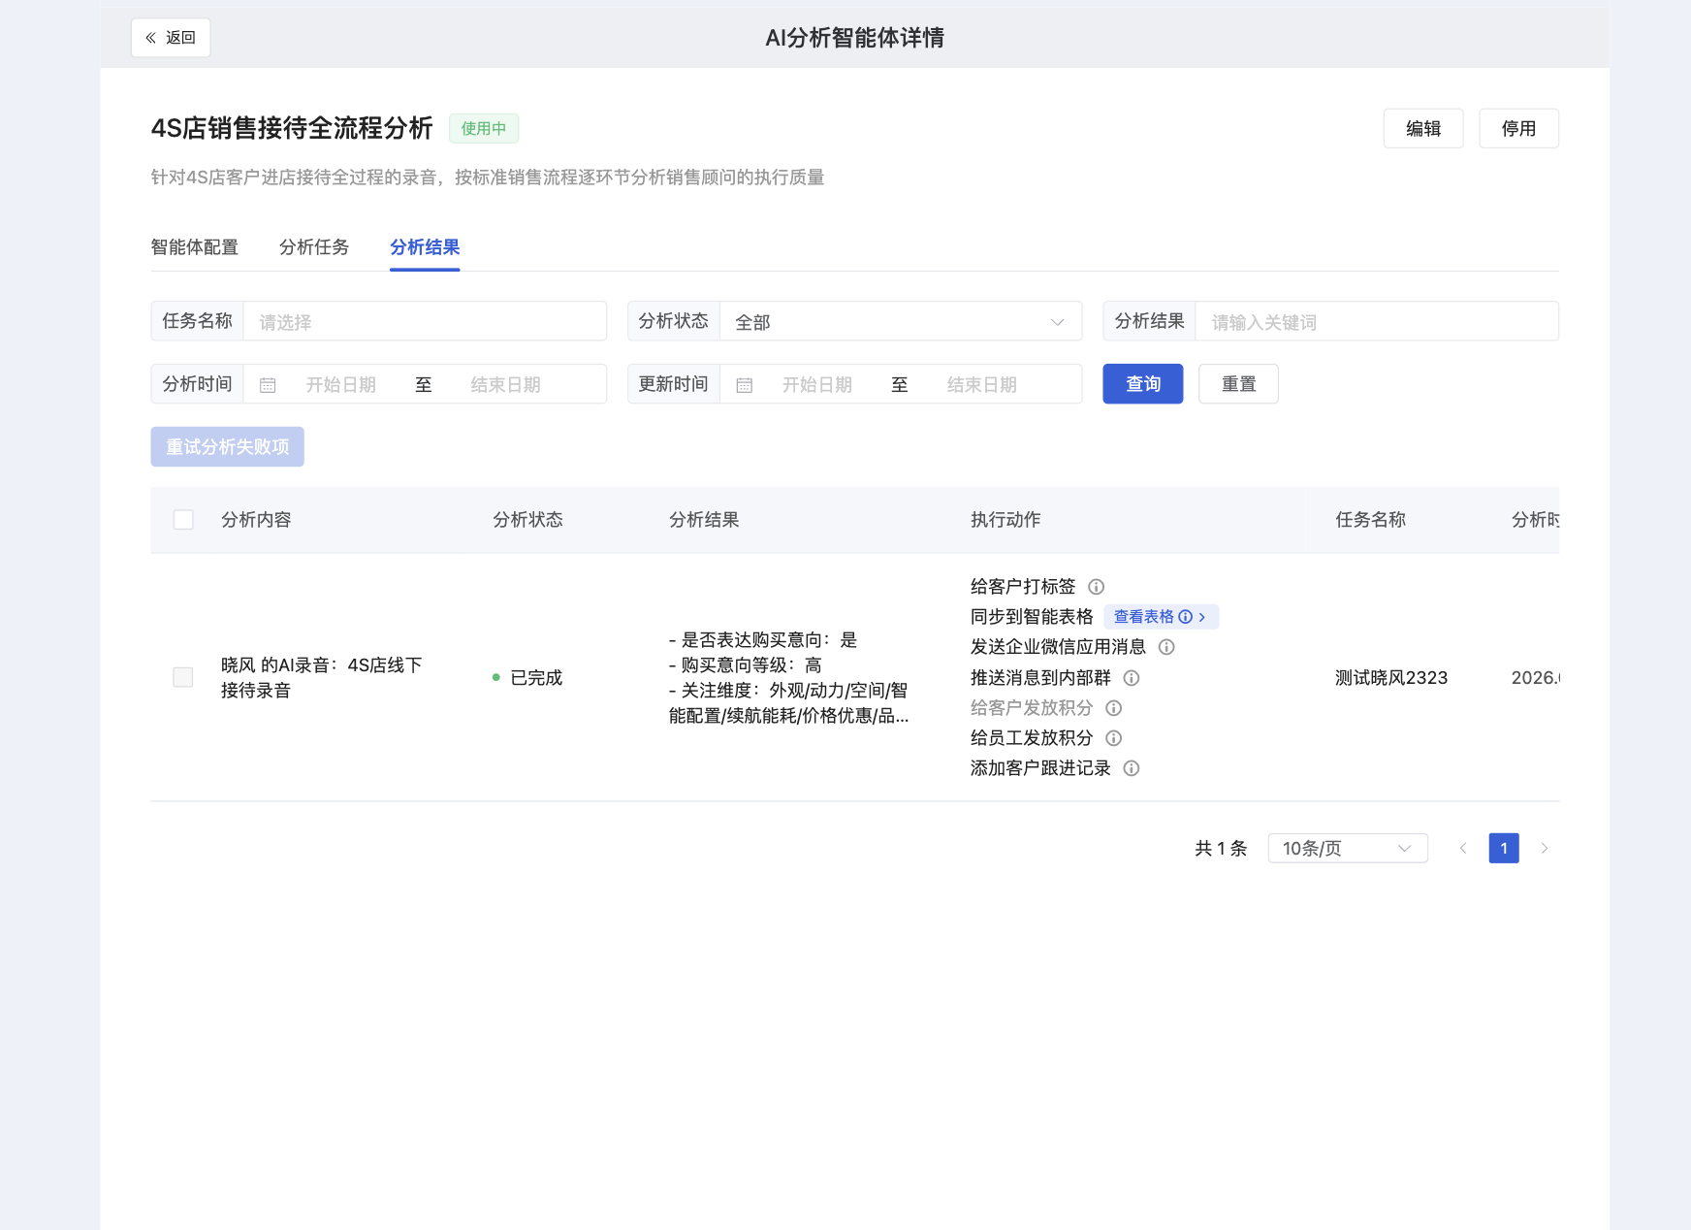Click the blue 查询 button
This screenshot has width=1691, height=1230.
[1143, 384]
